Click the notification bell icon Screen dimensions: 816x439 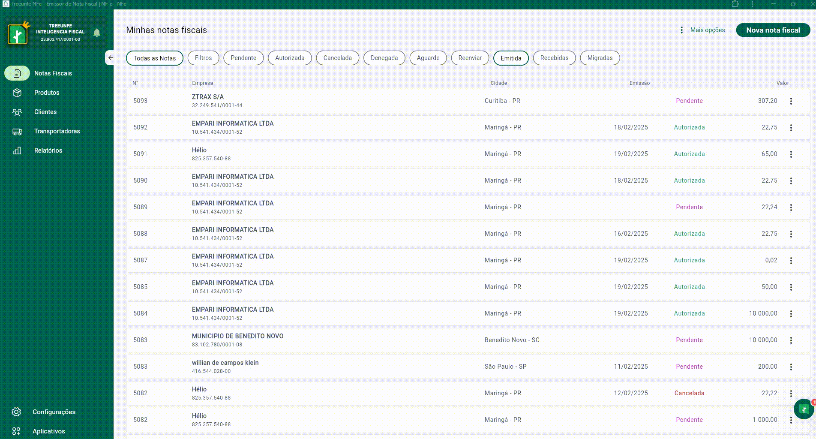(x=97, y=33)
